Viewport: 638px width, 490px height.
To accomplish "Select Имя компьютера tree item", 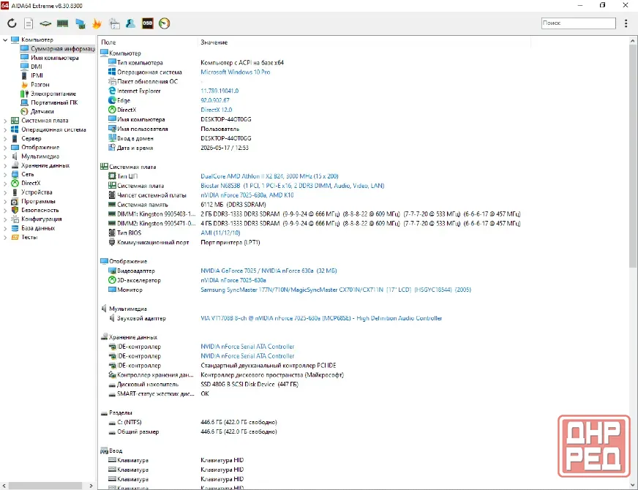I will (55, 58).
